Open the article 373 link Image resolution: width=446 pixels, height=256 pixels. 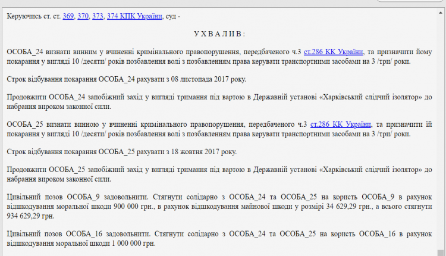tap(99, 16)
